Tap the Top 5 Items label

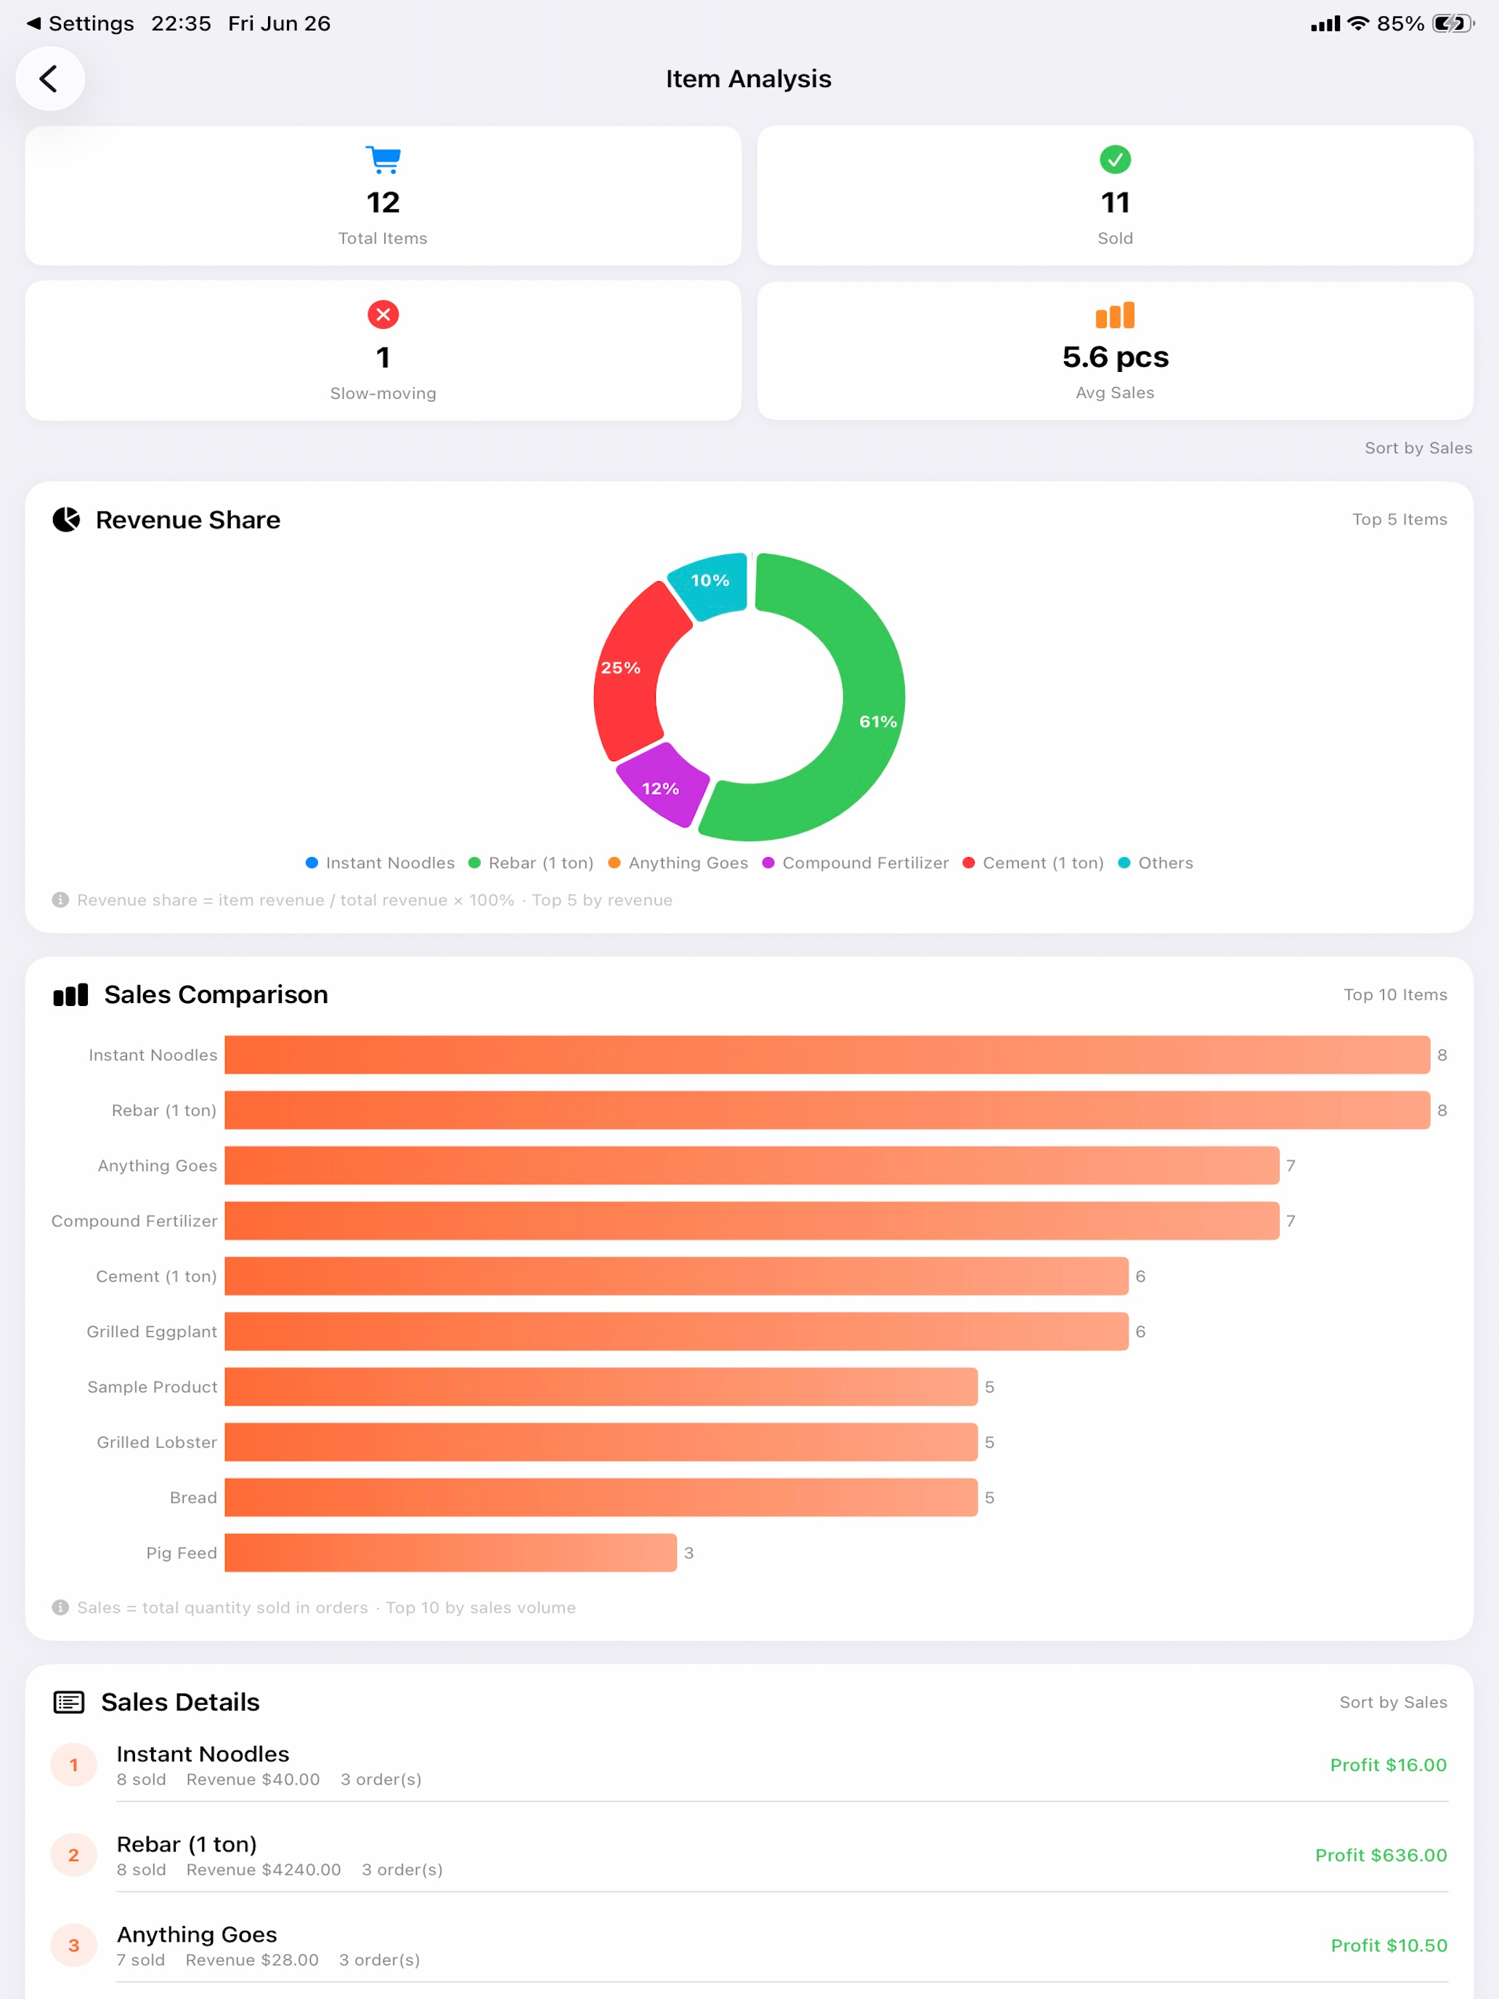1400,519
